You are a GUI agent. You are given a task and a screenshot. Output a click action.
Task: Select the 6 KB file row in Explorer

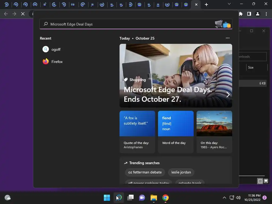[x=253, y=83]
